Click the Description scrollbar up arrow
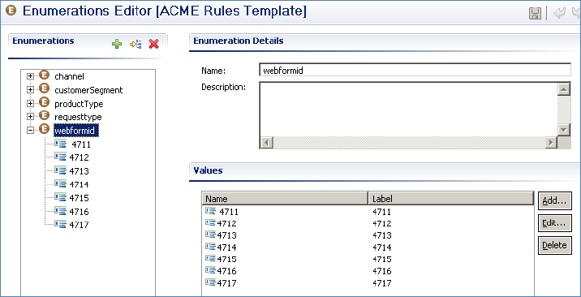This screenshot has height=297, width=581. pyautogui.click(x=564, y=89)
